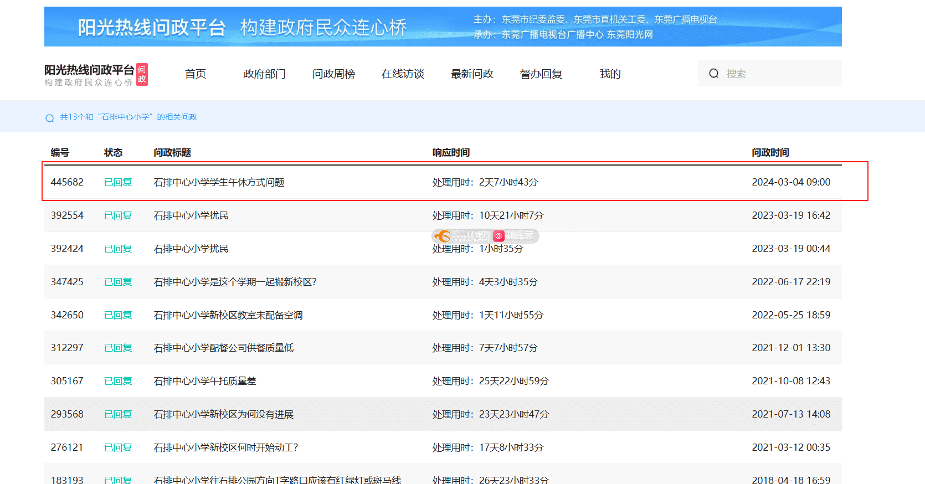925x484 pixels.
Task: Click 处理用时:17天8小时33分
Action: coord(488,447)
